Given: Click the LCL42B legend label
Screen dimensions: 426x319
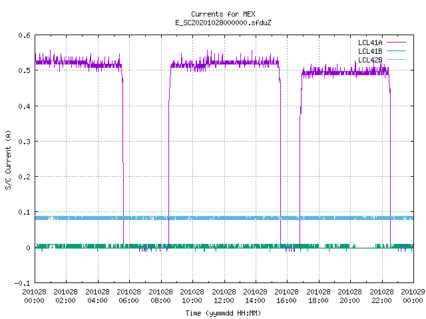Looking at the screenshot, I should (370, 60).
